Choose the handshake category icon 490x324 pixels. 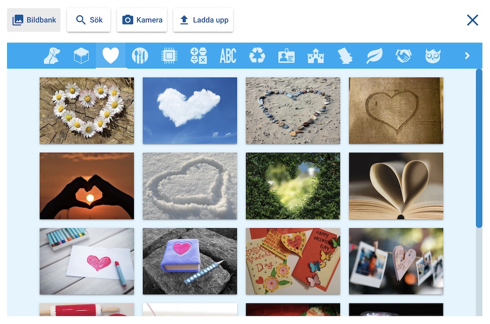click(x=403, y=56)
